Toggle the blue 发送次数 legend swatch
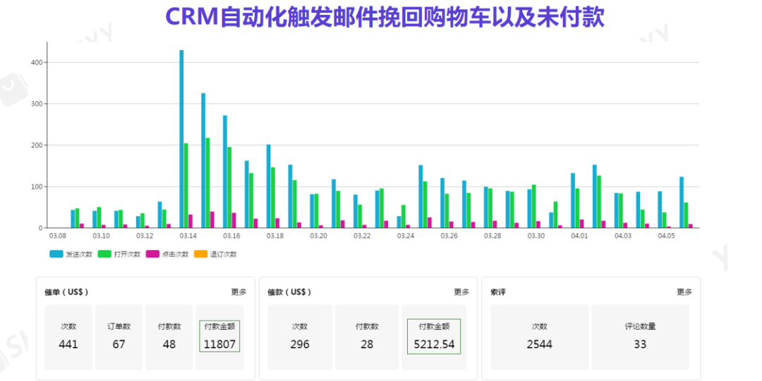The width and height of the screenshot is (762, 381). (56, 254)
